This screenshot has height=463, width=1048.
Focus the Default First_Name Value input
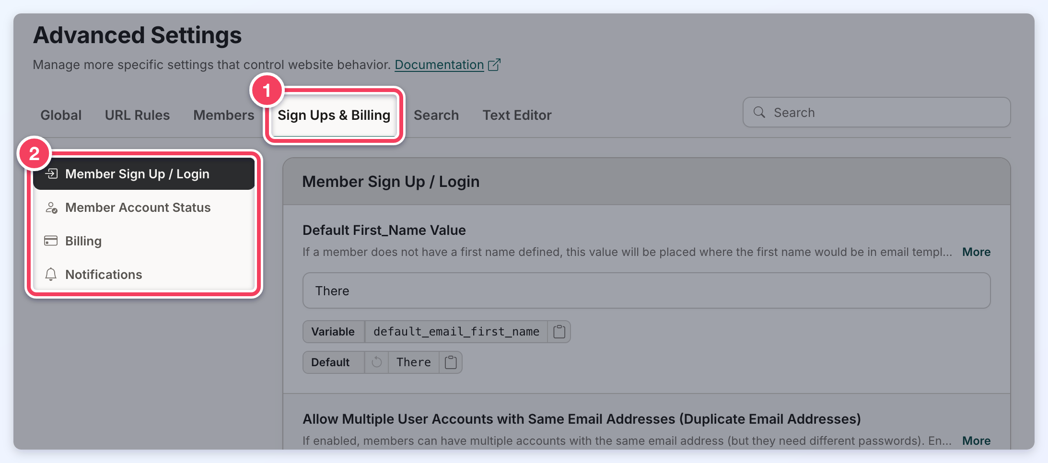click(x=646, y=290)
